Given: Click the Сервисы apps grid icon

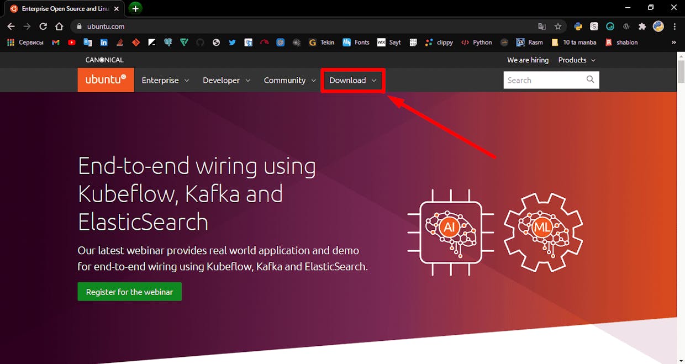Looking at the screenshot, I should click(10, 42).
